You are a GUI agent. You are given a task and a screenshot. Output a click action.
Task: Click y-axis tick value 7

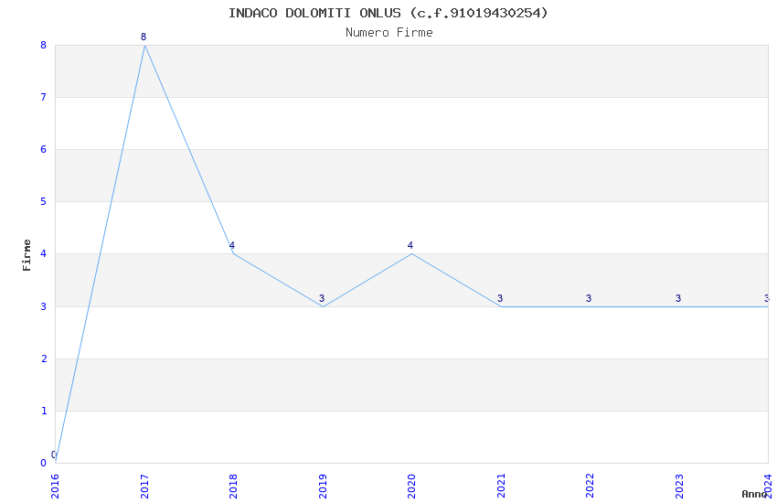coord(44,97)
